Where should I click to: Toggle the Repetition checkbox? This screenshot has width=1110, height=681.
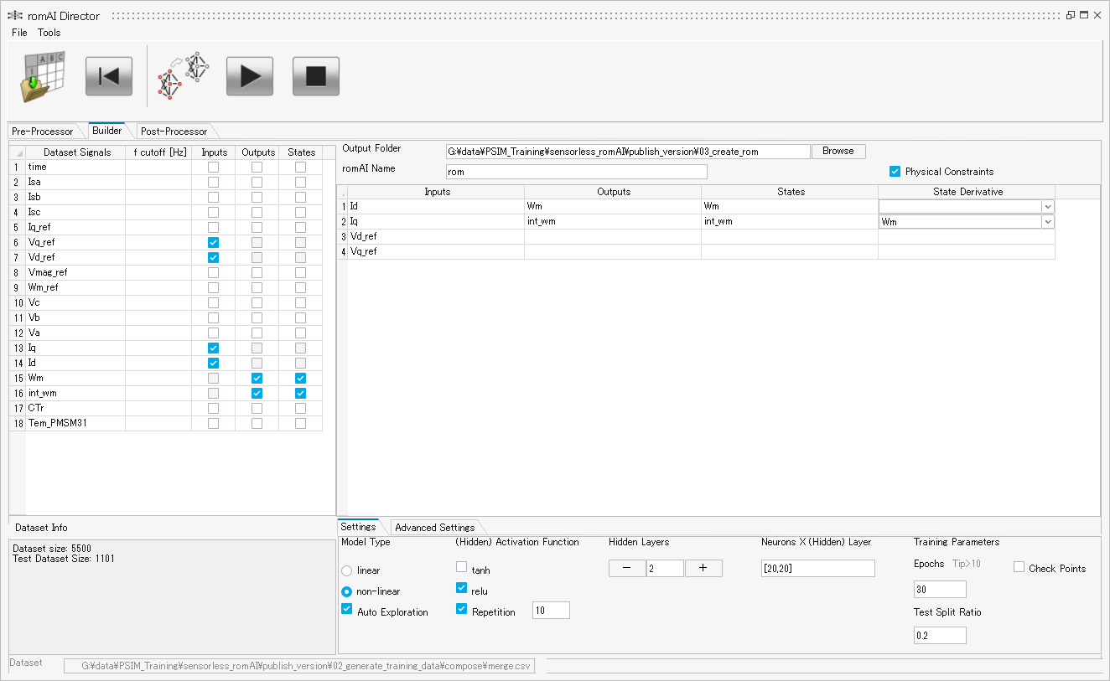462,609
